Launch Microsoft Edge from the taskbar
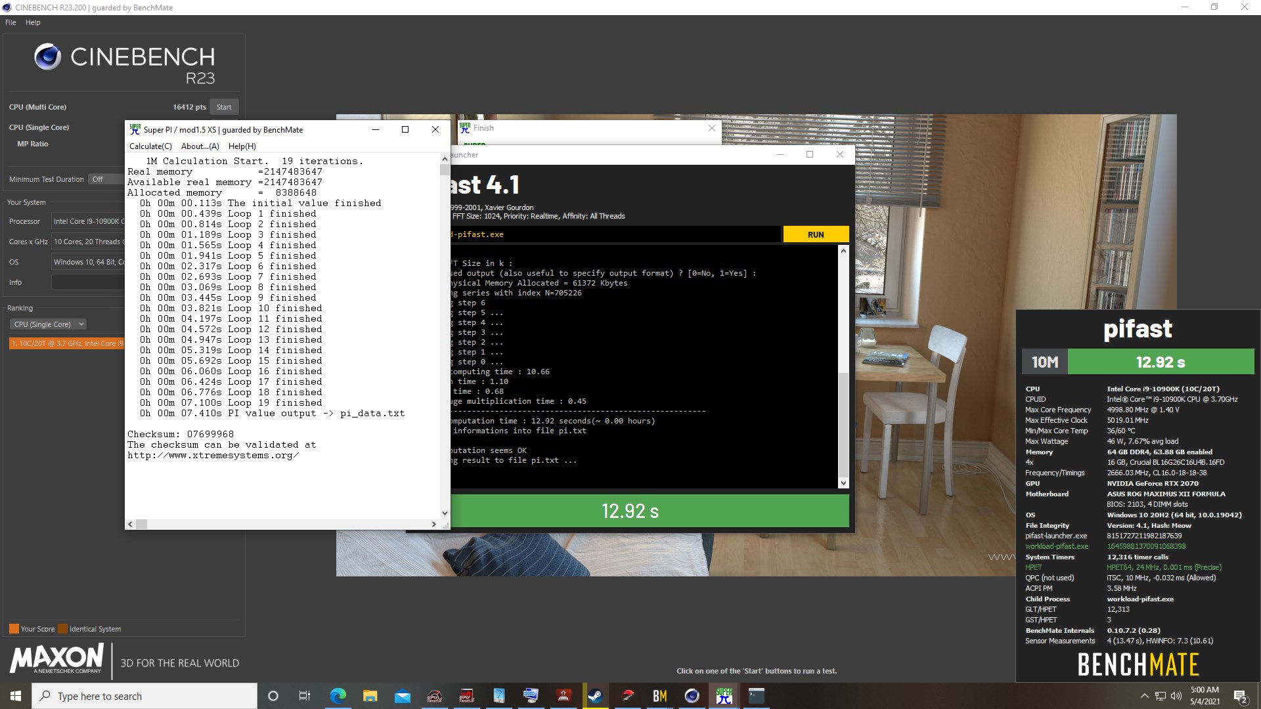This screenshot has height=709, width=1261. tap(338, 696)
